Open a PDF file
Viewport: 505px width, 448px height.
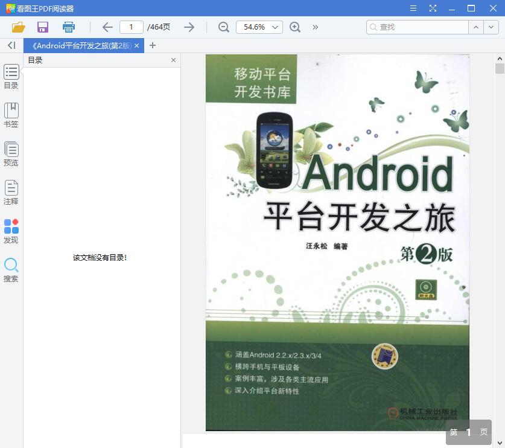[18, 27]
